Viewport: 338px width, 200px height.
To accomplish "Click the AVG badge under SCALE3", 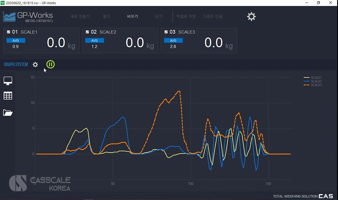I will 173,40.
